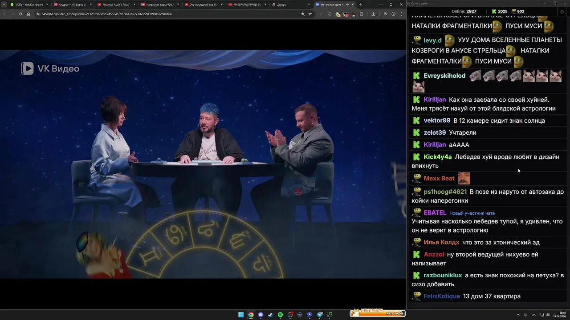
Task: Open Steam from the taskbar
Action: point(270,315)
